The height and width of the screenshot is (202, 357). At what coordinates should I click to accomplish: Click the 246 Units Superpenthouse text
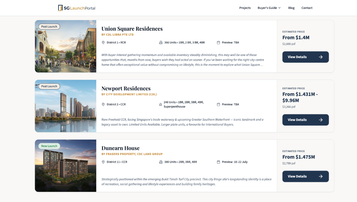[184, 104]
